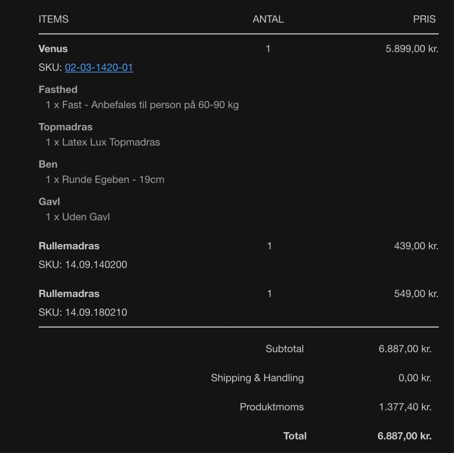
Task: Click the PRIS column header
Action: (424, 19)
